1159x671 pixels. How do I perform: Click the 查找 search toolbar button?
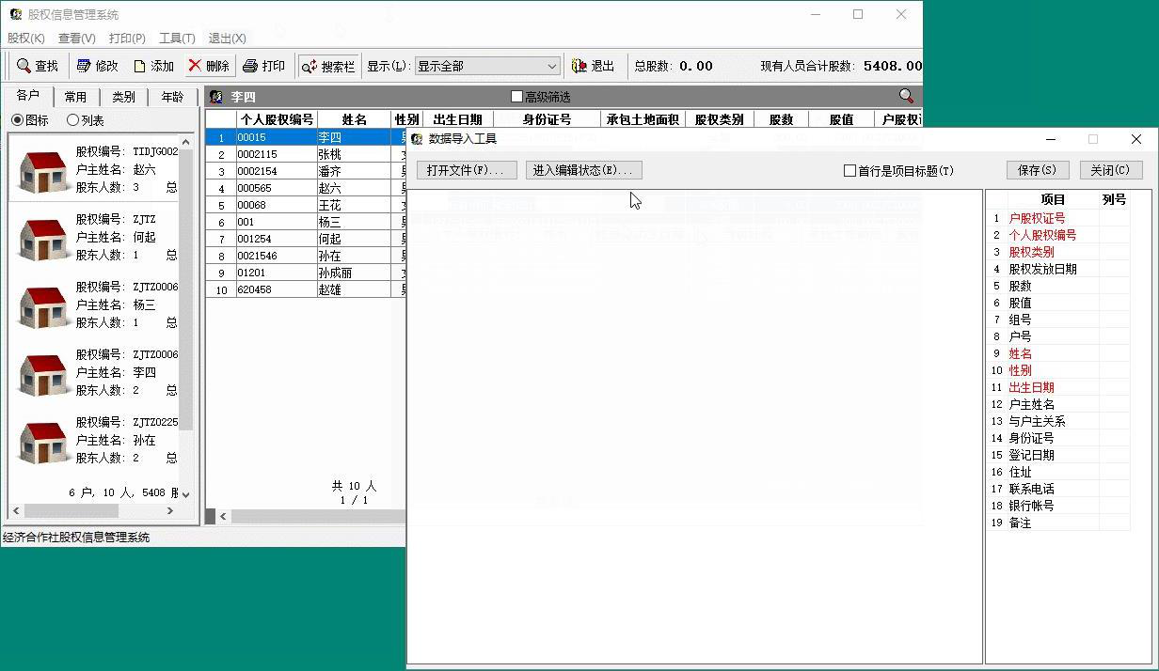tap(38, 66)
